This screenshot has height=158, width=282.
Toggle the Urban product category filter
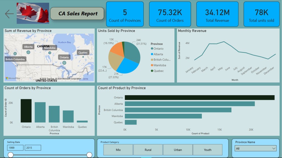178,150
